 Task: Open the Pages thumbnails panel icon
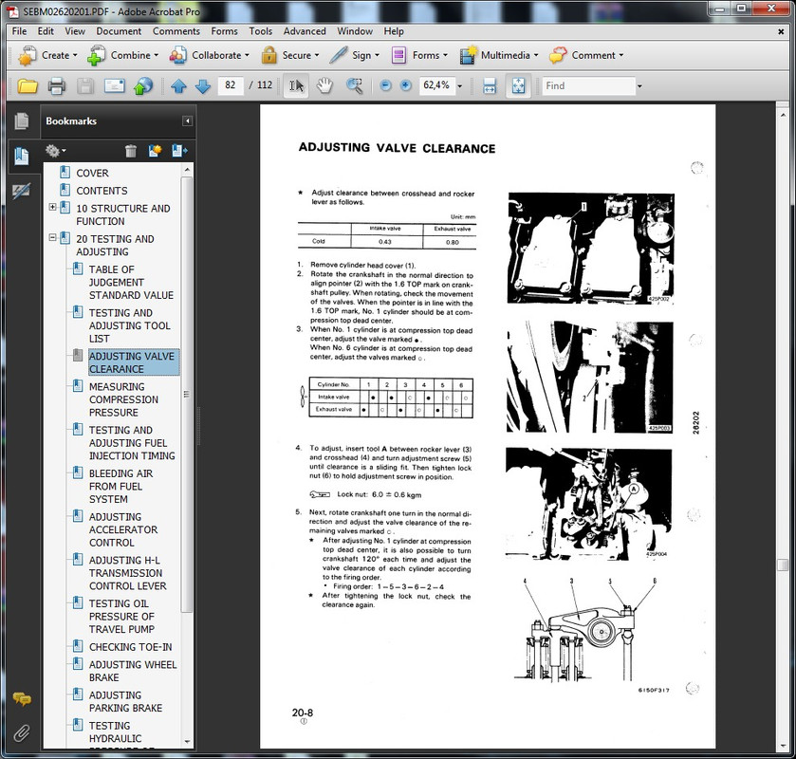click(22, 120)
